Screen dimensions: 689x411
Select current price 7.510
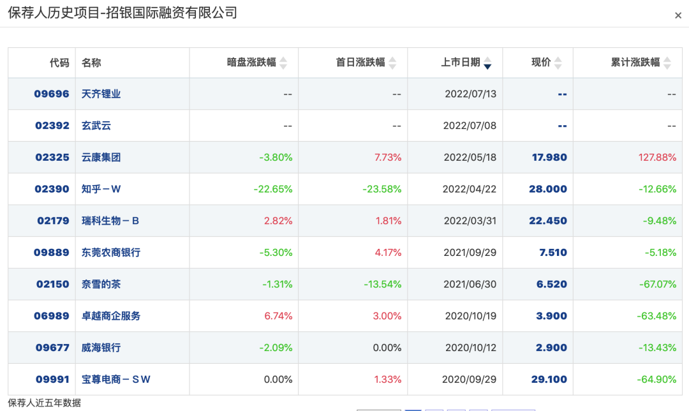tap(553, 252)
